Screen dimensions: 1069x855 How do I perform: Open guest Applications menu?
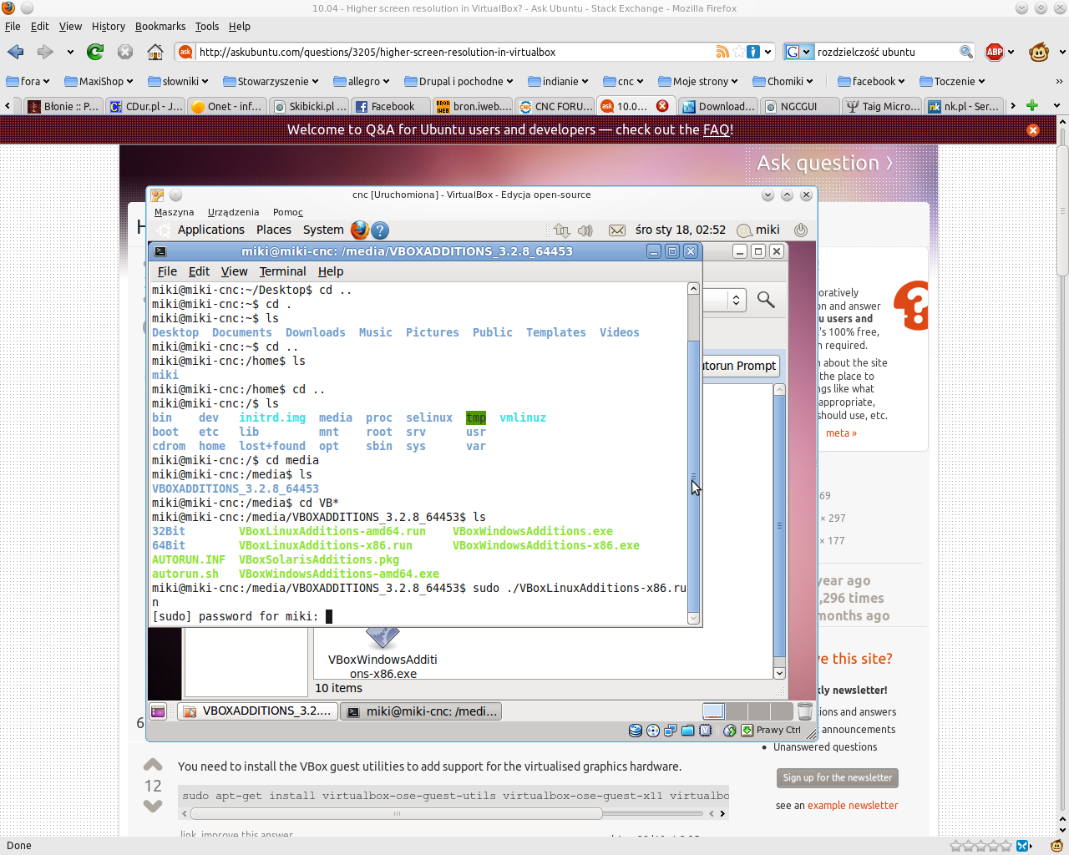[x=210, y=230]
